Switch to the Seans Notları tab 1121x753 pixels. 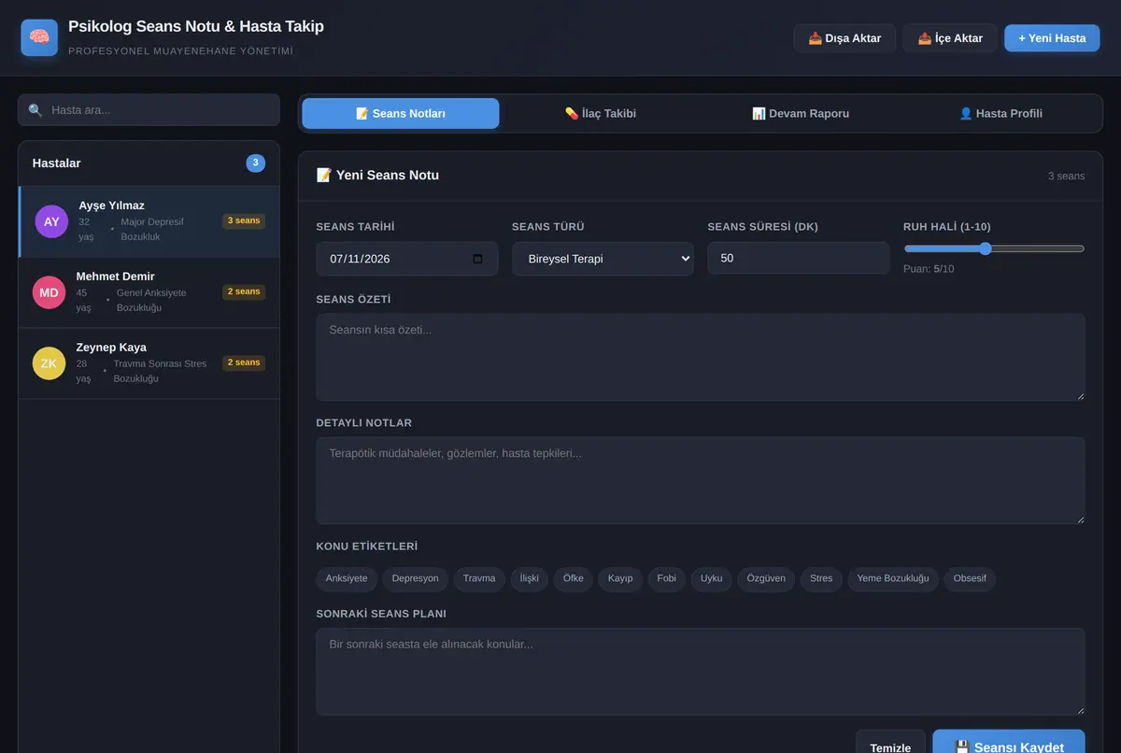point(401,113)
